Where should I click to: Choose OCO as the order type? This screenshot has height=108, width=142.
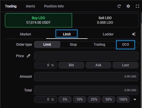tap(125, 45)
